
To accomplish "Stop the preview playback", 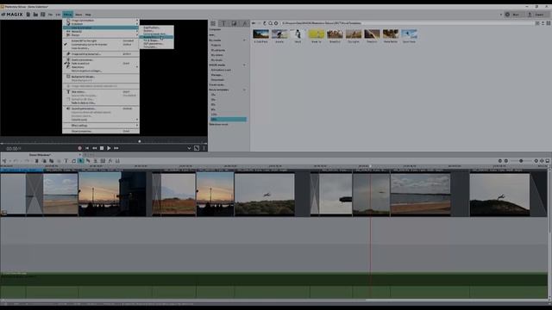I will [x=102, y=148].
